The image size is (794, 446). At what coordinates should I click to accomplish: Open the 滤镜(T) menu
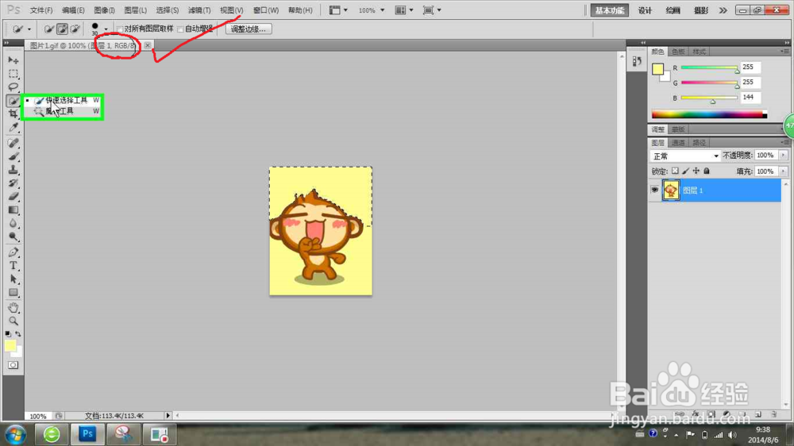click(199, 10)
